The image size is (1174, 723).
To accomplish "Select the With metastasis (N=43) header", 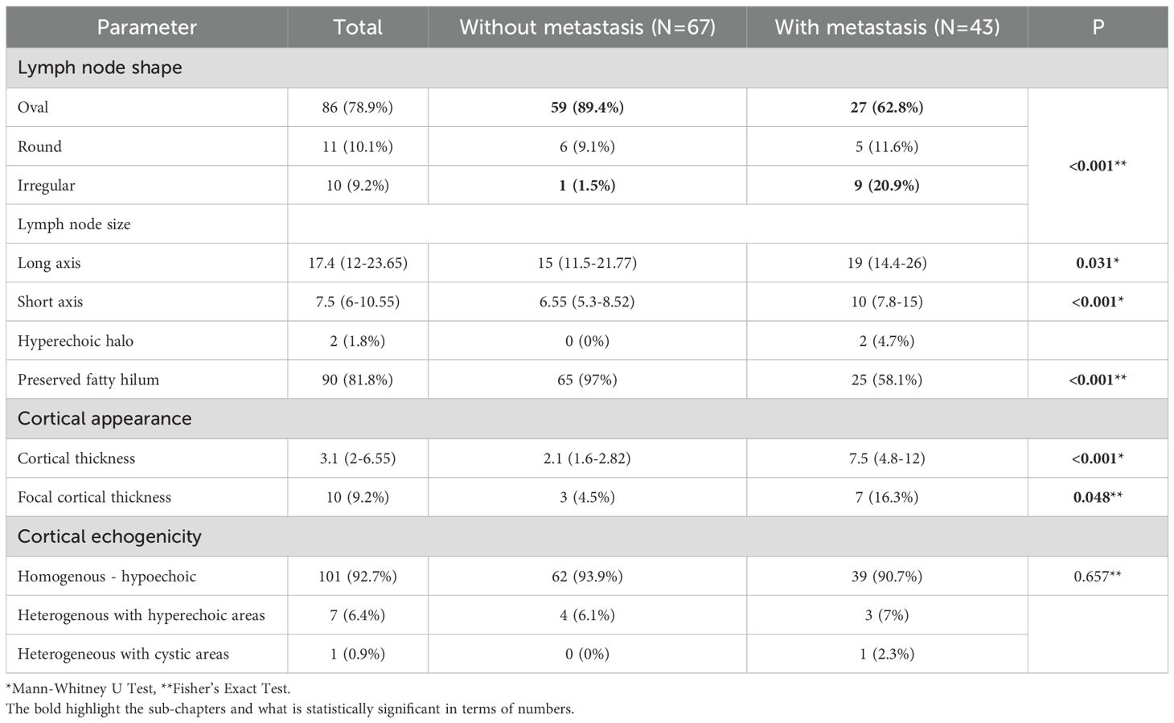I will [x=887, y=27].
